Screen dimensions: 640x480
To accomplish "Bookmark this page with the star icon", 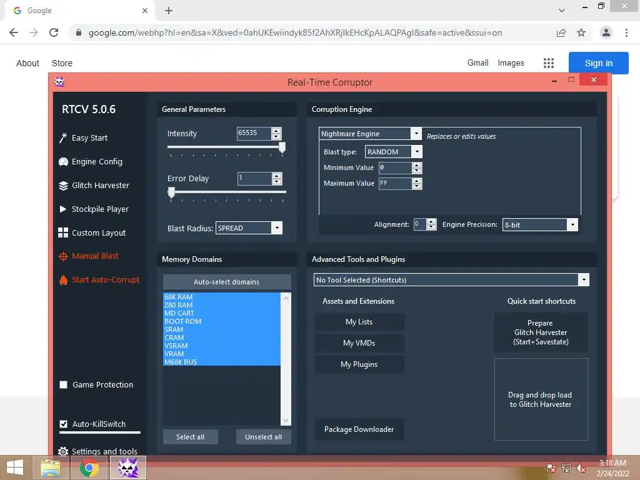I will tap(581, 32).
